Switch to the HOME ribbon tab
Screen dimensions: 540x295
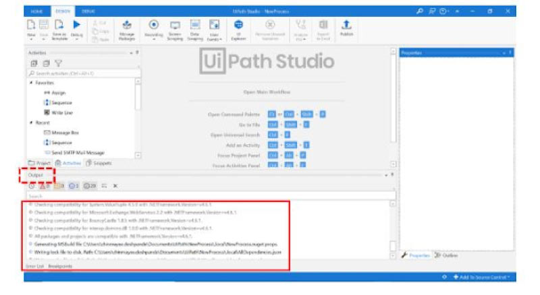pyautogui.click(x=36, y=11)
